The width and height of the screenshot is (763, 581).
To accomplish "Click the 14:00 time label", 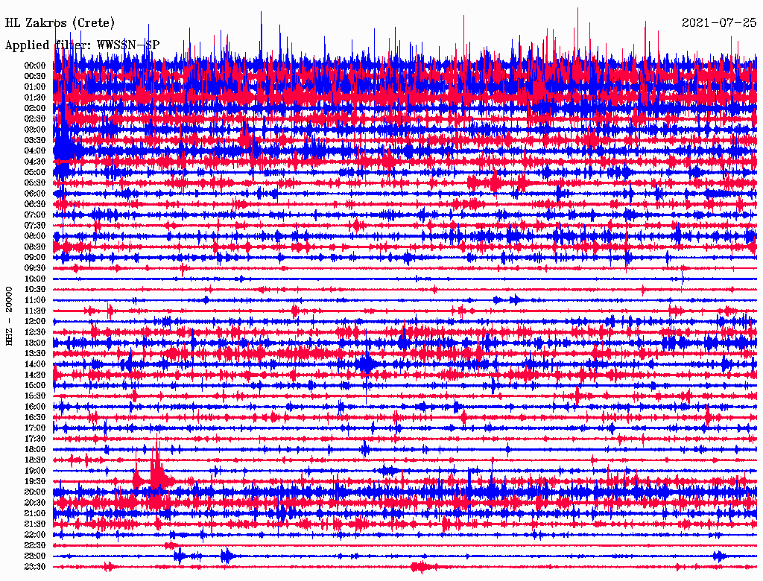I will (35, 364).
